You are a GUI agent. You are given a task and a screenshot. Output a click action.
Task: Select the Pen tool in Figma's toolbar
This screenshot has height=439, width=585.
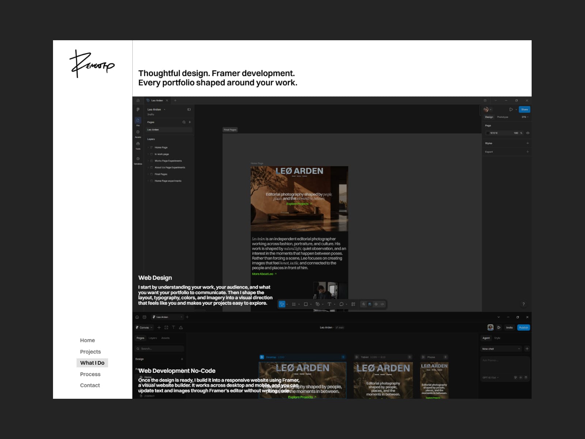pos(317,304)
